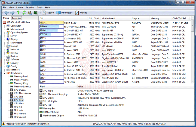Collapse the Benchmark tree node

[x=5, y=73]
